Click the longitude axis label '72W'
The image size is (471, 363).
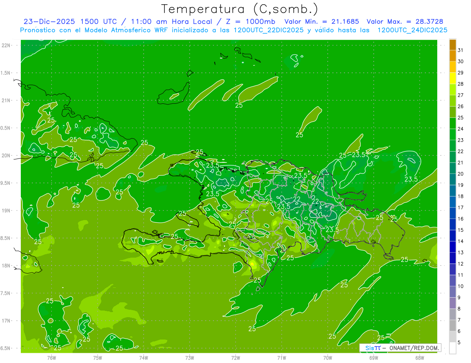coord(235,358)
